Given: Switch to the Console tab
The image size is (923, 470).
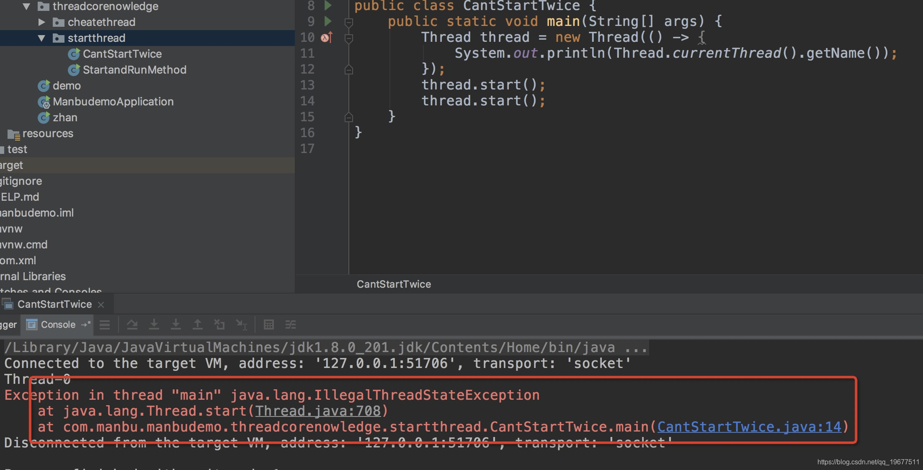Looking at the screenshot, I should (58, 324).
